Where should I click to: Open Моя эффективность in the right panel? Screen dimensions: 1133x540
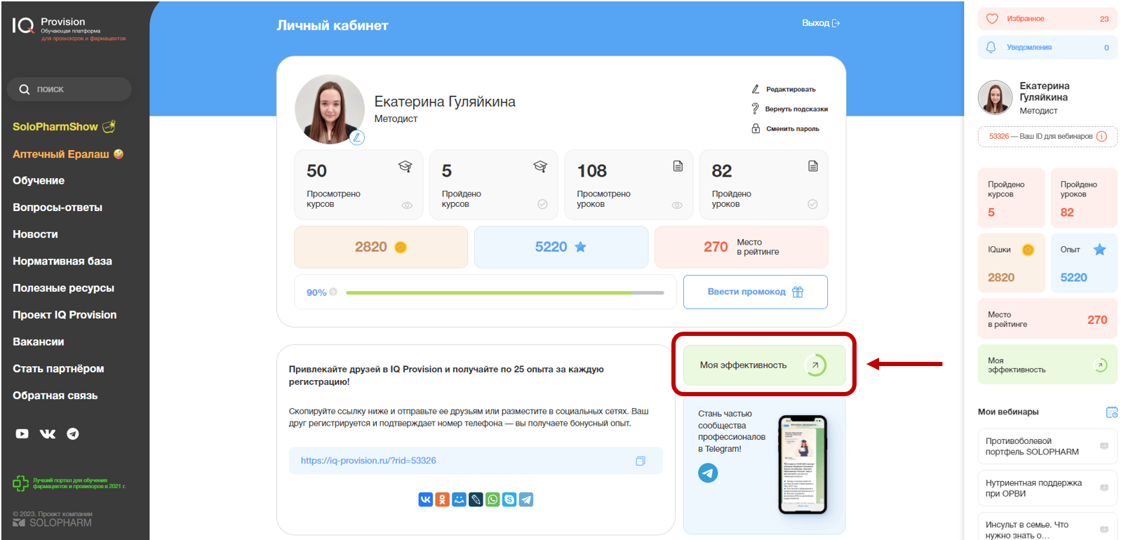(1047, 365)
